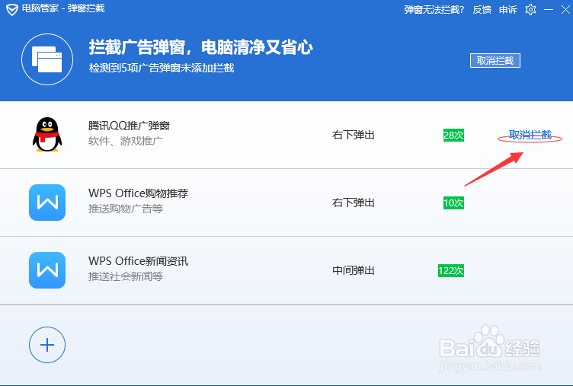Click the 122次 count badge
Viewport: 573px width, 386px height.
pyautogui.click(x=451, y=270)
